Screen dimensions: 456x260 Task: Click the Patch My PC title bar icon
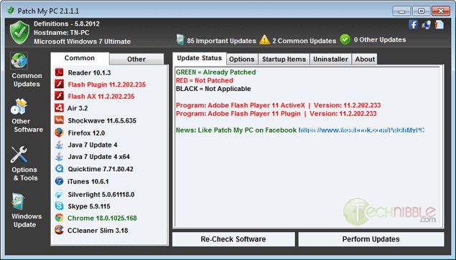11,11
